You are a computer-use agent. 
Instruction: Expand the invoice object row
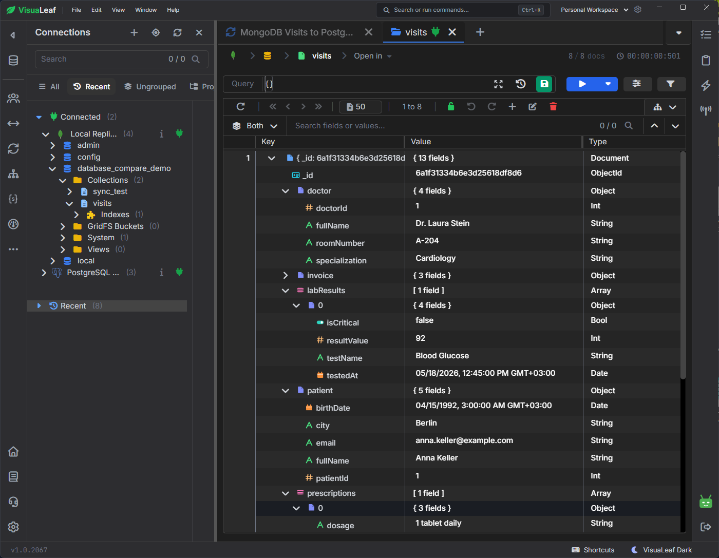(x=286, y=276)
